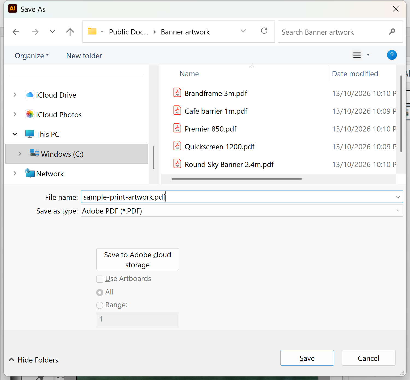The image size is (410, 380).
Task: Click the search magnifier icon
Action: pos(392,32)
